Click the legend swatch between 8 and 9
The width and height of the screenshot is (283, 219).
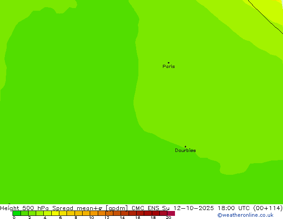click(x=79, y=213)
